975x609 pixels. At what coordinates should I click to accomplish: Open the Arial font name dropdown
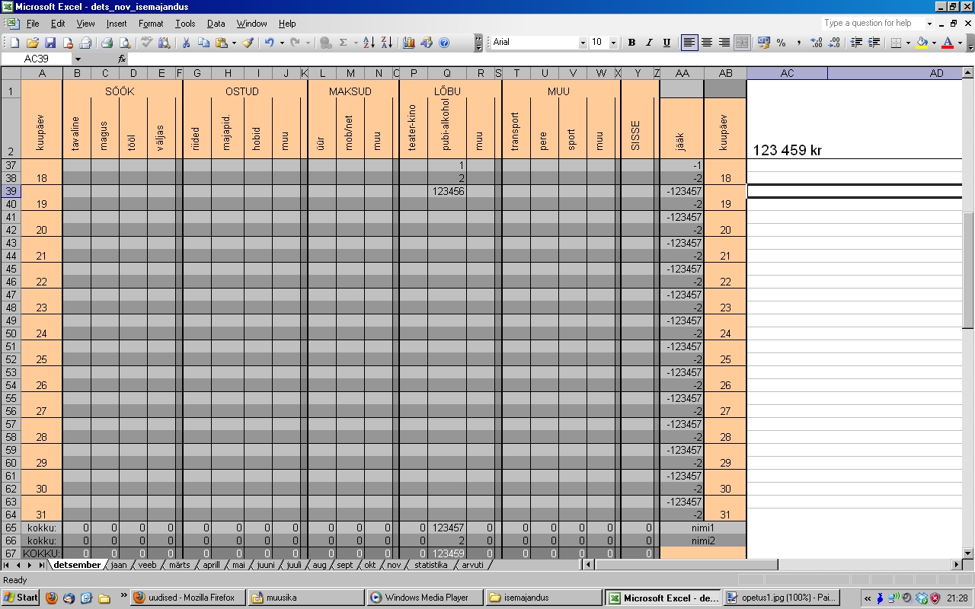583,43
